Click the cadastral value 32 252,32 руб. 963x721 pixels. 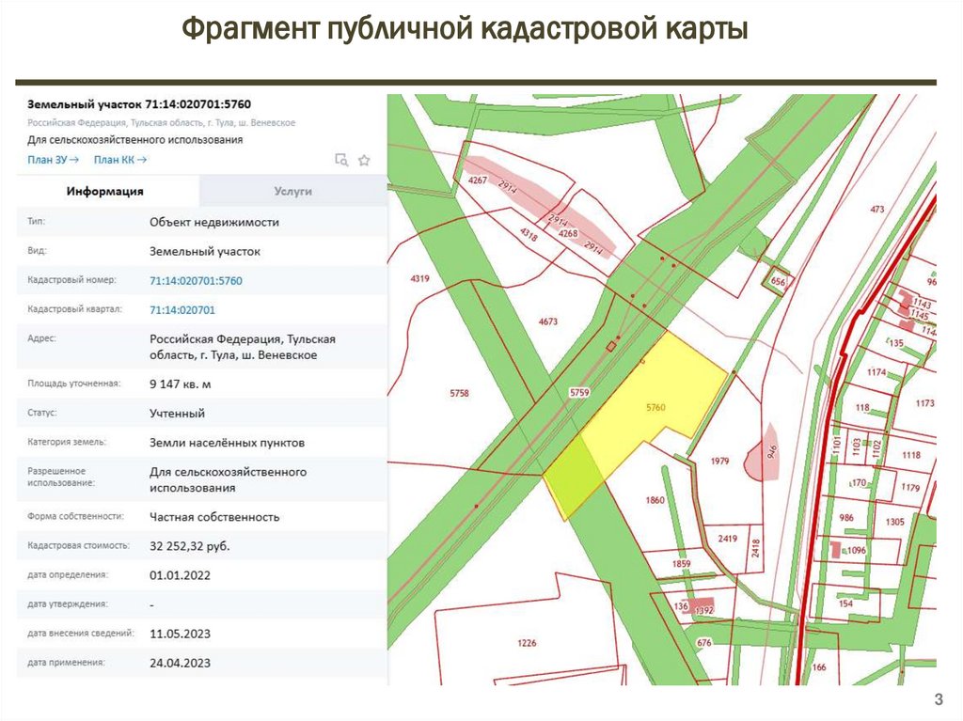click(190, 546)
